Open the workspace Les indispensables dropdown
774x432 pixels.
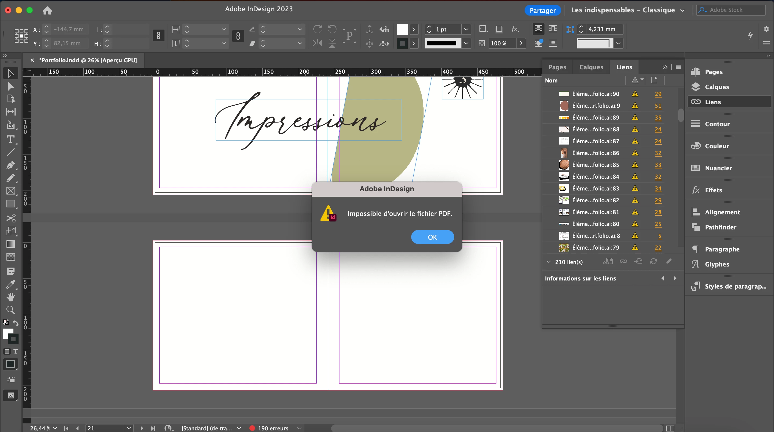(682, 10)
